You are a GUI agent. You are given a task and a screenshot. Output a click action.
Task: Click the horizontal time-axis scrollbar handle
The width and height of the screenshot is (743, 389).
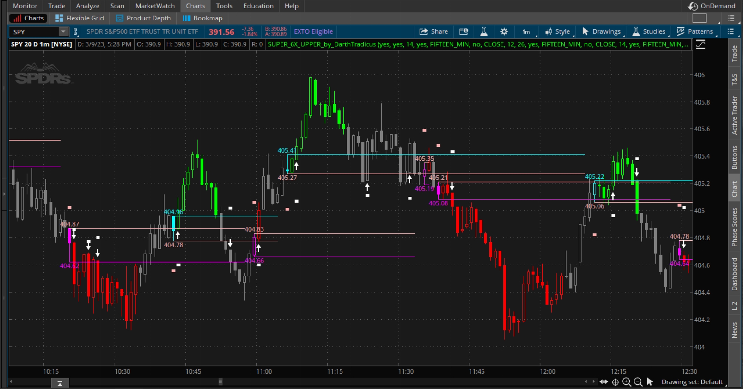(220, 381)
